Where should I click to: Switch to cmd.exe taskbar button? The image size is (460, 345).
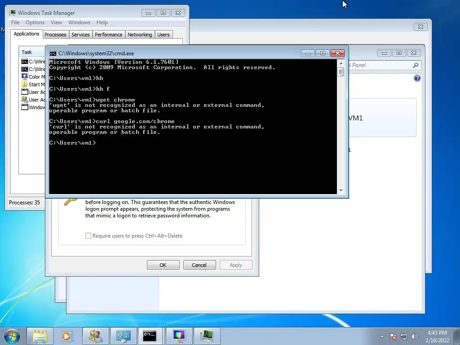(150, 336)
